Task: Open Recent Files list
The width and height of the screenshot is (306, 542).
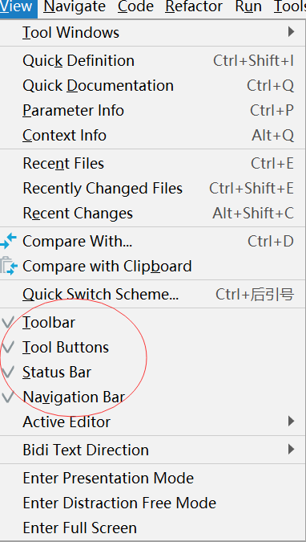Action: click(x=153, y=164)
